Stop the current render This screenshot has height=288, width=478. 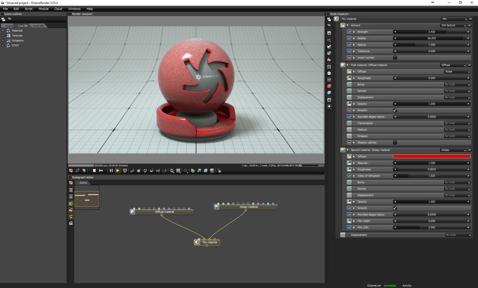tap(94, 171)
